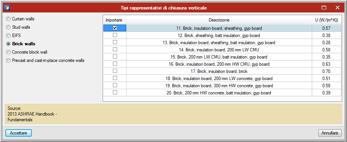Select Concrete block wall radio button
The height and width of the screenshot is (142, 347).
(x=27, y=52)
